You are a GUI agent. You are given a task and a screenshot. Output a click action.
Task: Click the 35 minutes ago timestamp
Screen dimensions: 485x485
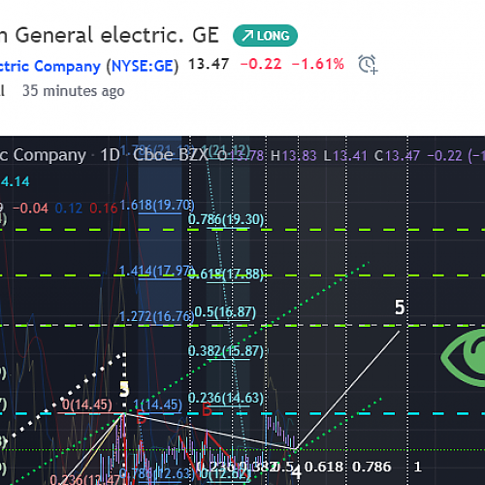(x=74, y=91)
